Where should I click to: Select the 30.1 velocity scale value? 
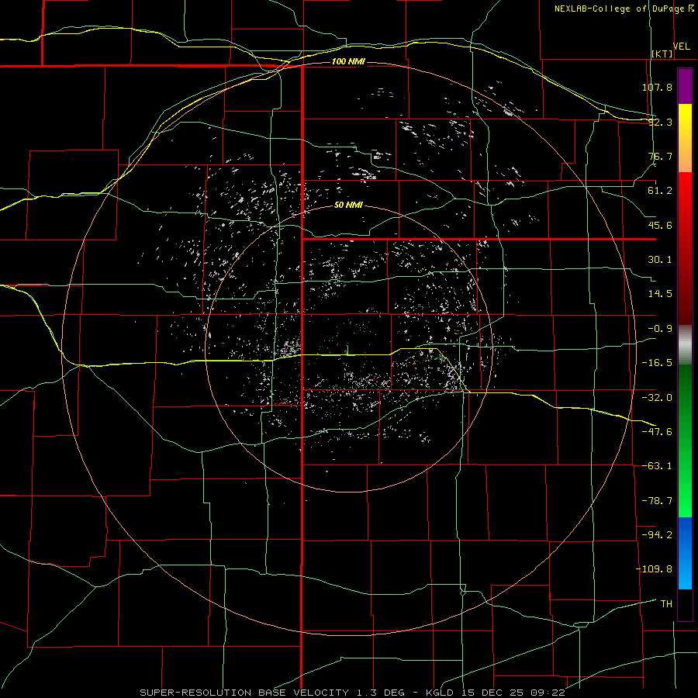click(660, 260)
